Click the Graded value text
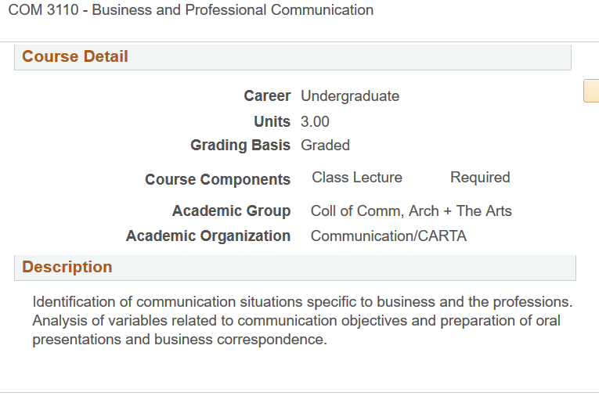Image resolution: width=599 pixels, height=403 pixels. click(x=325, y=145)
